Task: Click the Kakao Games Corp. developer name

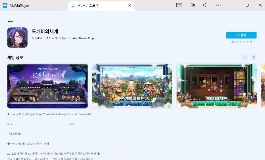Action: 82,38
